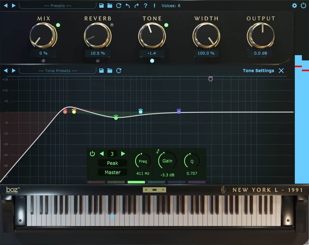Viewport: 309px width, 245px height.
Task: Toggle the green indicator beside Mix knob
Action: click(x=58, y=25)
